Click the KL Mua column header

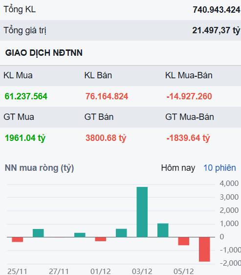pos(18,75)
